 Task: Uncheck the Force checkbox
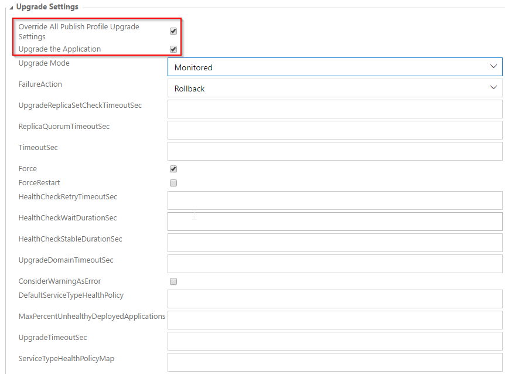[173, 169]
